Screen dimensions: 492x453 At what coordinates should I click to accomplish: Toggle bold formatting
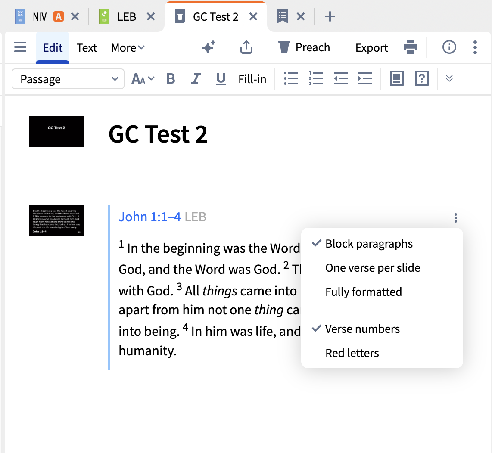pyautogui.click(x=170, y=79)
